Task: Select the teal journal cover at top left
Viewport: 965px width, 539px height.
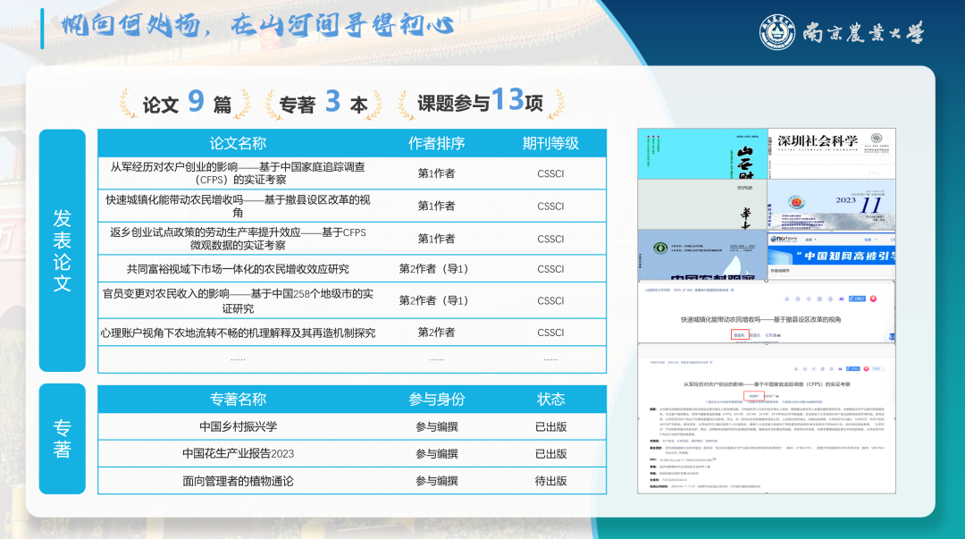Action: point(701,153)
